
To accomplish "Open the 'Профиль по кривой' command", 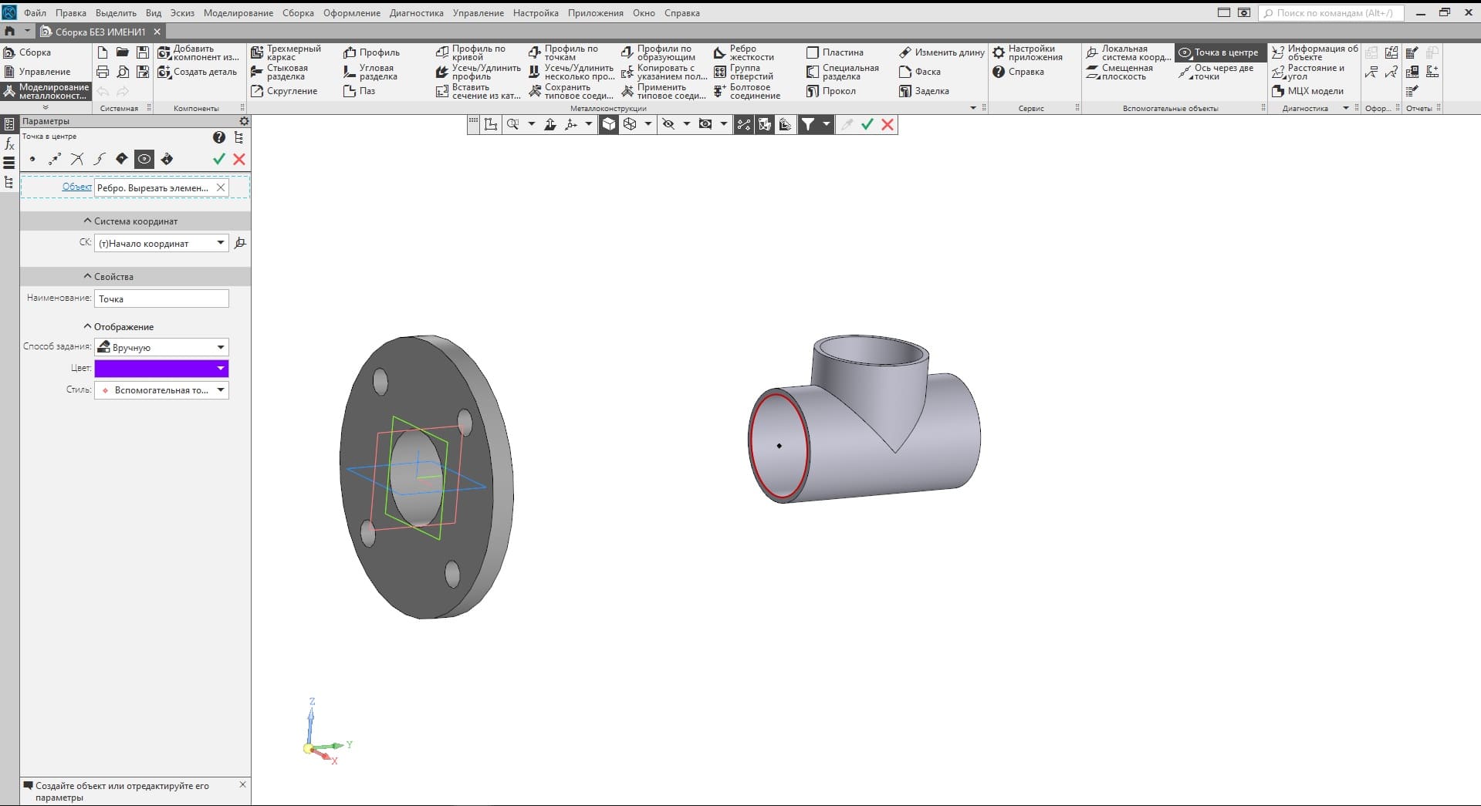I will coord(471,52).
